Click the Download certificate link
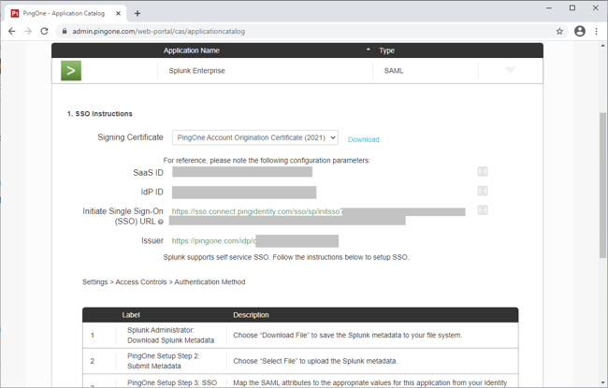Image resolution: width=608 pixels, height=388 pixels. click(363, 139)
